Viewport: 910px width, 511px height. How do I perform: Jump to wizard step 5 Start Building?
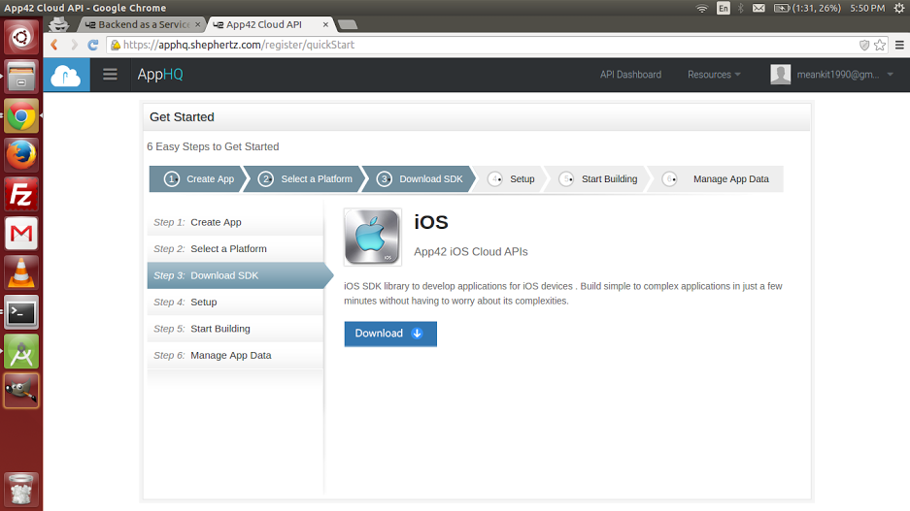(598, 179)
